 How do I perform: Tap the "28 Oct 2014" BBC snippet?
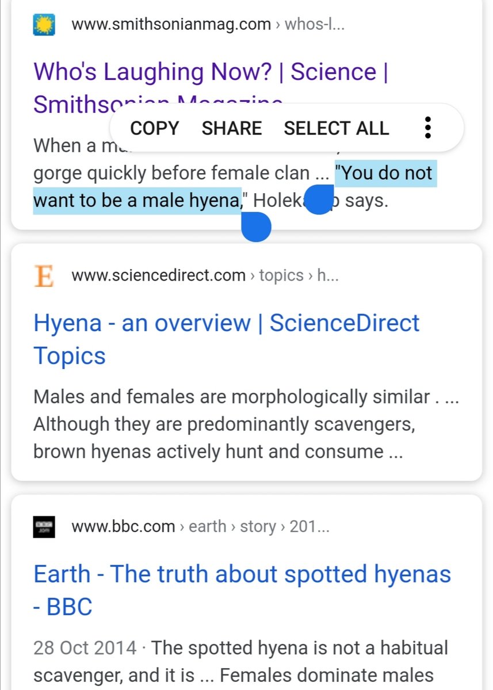(x=85, y=648)
